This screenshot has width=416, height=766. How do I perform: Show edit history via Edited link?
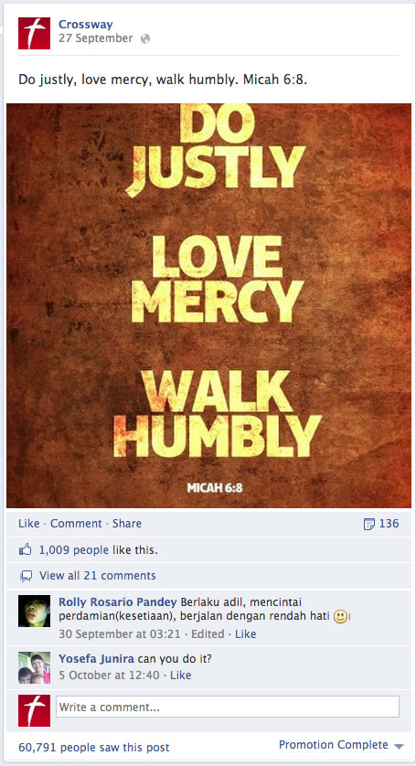point(208,634)
